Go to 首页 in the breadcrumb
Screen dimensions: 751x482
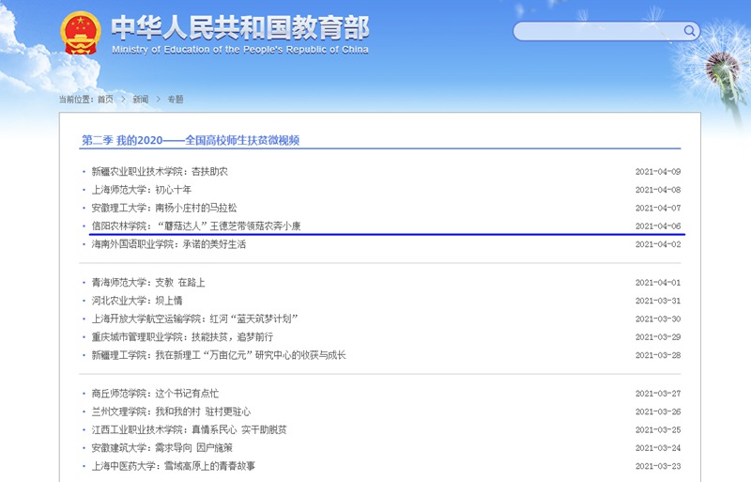105,99
